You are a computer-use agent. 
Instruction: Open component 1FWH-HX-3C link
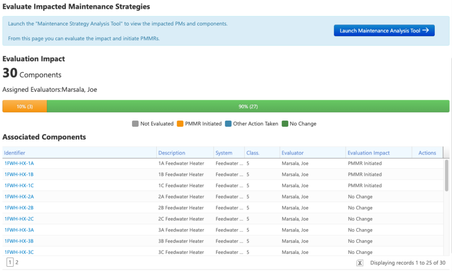[19, 252]
